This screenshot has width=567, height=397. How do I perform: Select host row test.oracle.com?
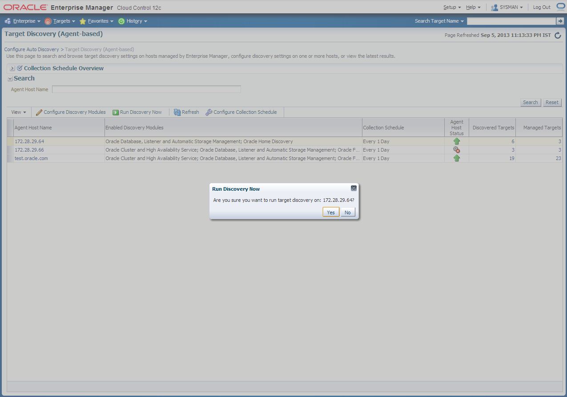pos(285,158)
